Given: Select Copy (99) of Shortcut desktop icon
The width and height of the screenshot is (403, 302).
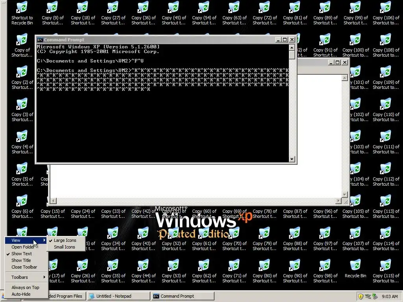Looking at the screenshot, I should point(356,13).
